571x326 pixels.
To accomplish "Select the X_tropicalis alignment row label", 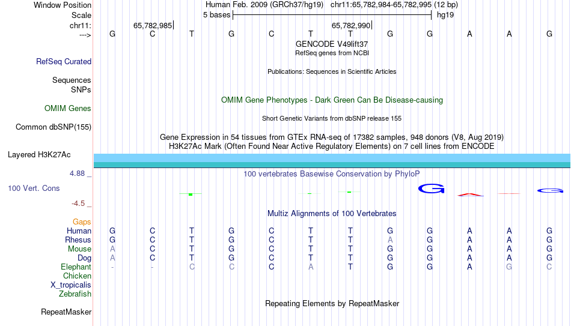I will tap(71, 285).
